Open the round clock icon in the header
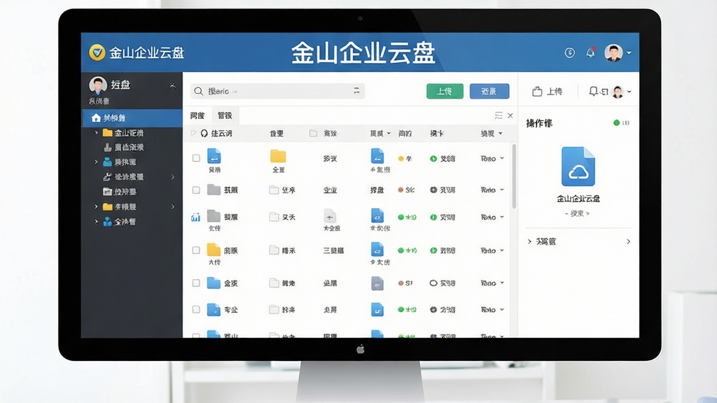The image size is (717, 403). 569,53
